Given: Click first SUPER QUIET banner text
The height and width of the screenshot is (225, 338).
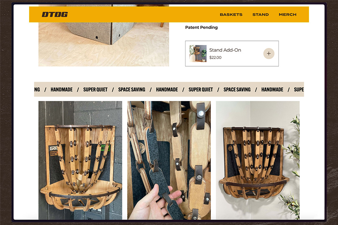Looking at the screenshot, I should (95, 90).
